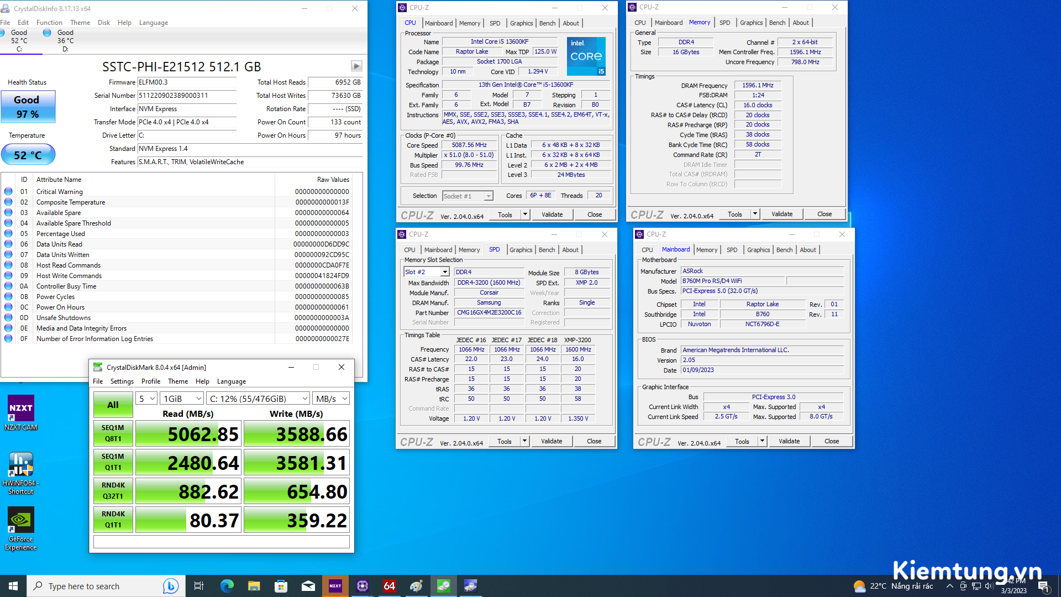The width and height of the screenshot is (1061, 597).
Task: Run RND4K Q32T1 benchmark test
Action: [x=113, y=491]
